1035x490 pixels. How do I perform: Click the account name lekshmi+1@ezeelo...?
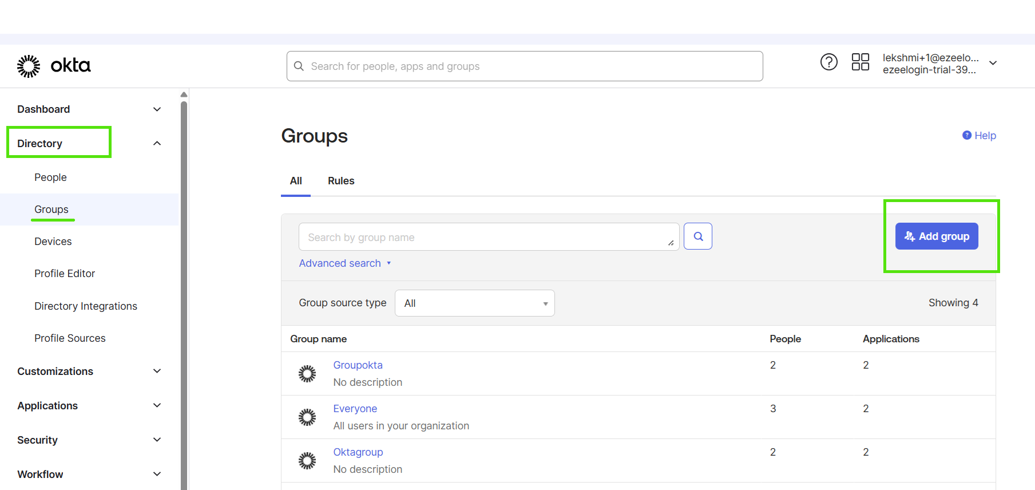(930, 58)
